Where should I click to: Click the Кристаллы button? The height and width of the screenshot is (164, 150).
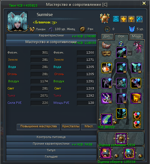pos(71,127)
